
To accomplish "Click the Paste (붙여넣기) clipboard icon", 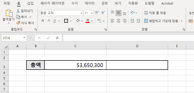I will tap(9, 13).
